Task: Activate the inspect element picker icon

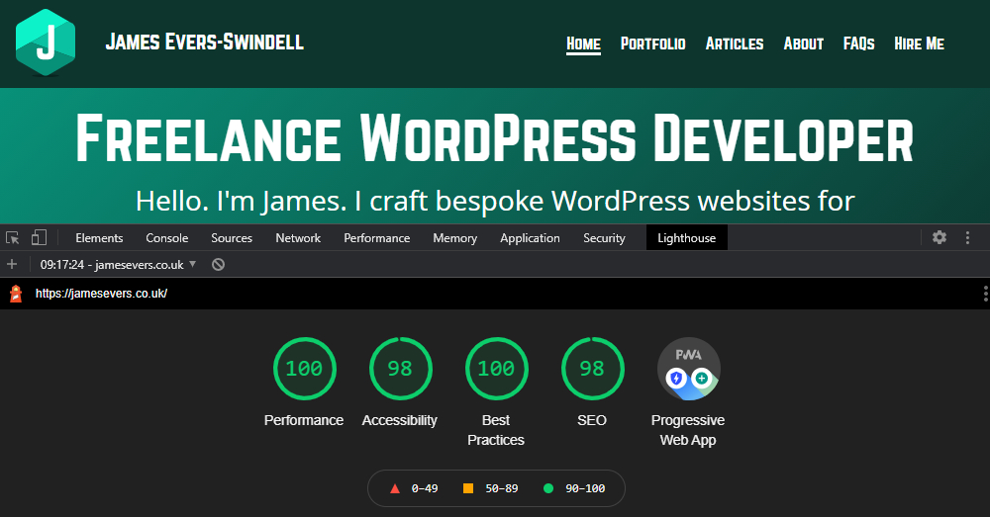Action: coord(13,237)
